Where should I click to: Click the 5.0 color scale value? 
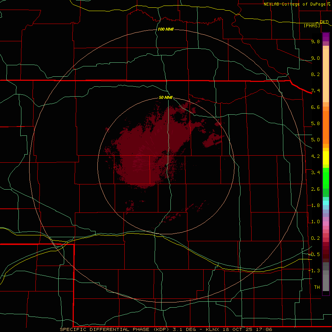tap(315, 140)
